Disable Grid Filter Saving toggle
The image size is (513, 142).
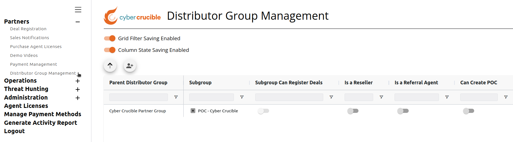tap(110, 38)
